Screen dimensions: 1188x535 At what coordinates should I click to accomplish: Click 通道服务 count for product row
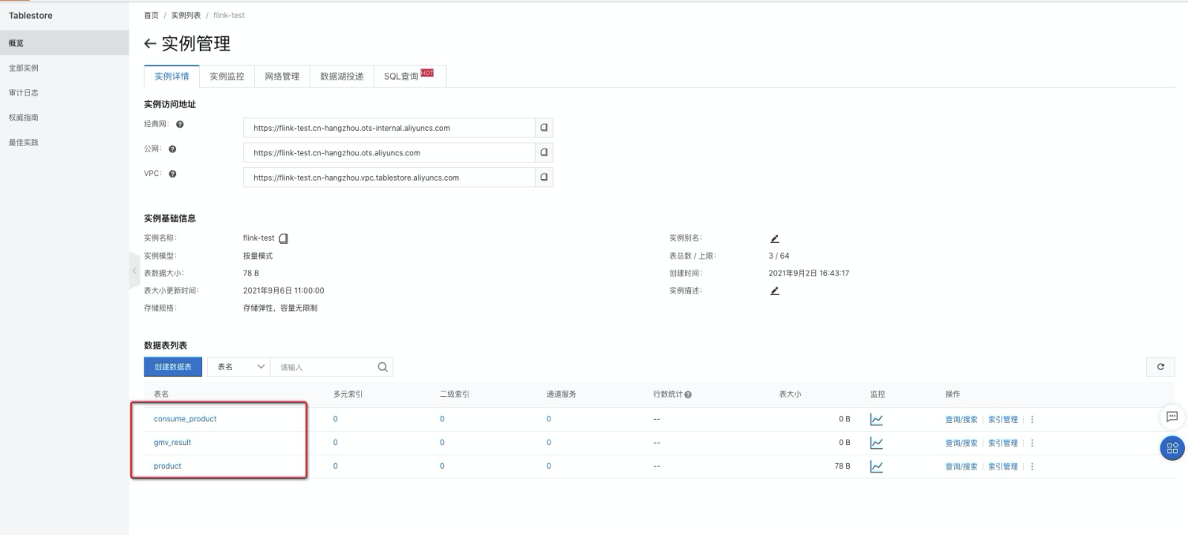548,466
